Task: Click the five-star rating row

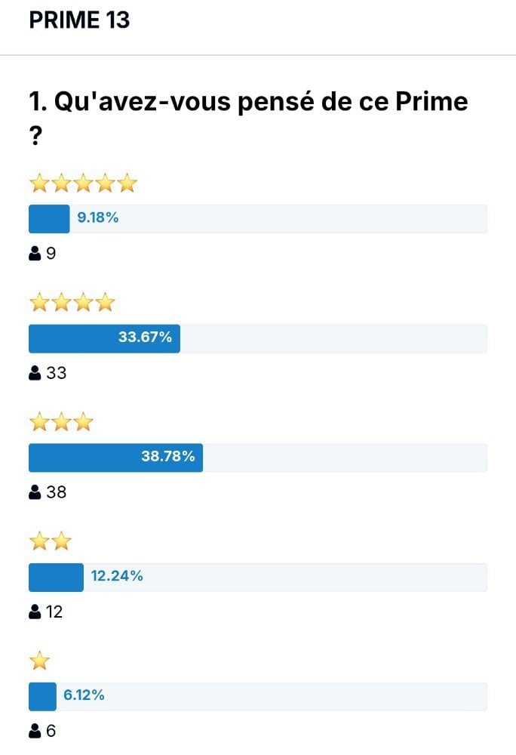Action: tap(83, 183)
